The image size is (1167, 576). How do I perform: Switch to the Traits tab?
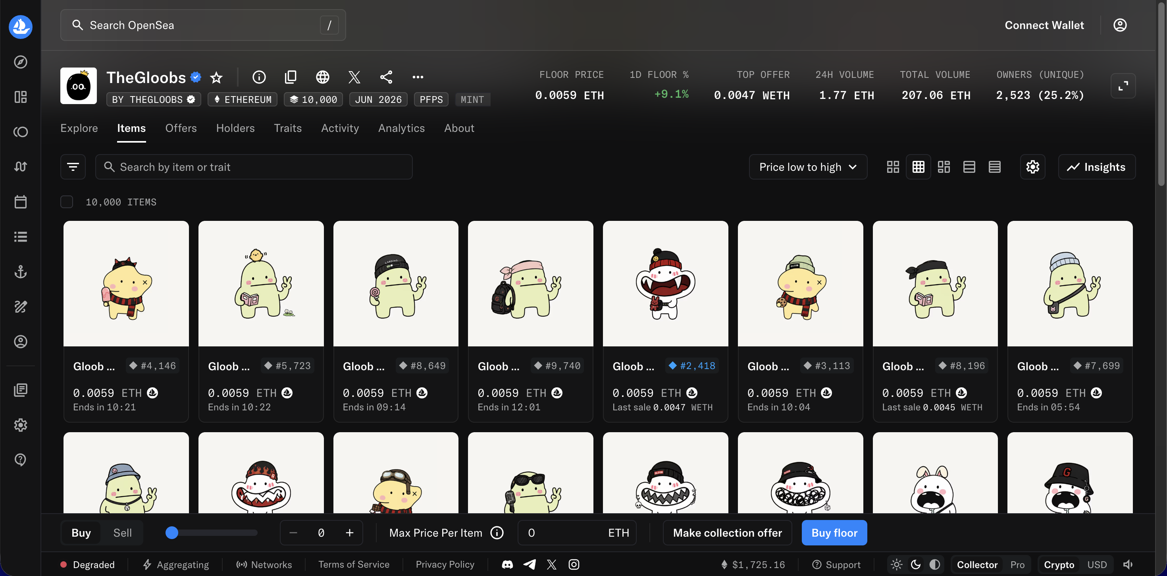pyautogui.click(x=288, y=128)
